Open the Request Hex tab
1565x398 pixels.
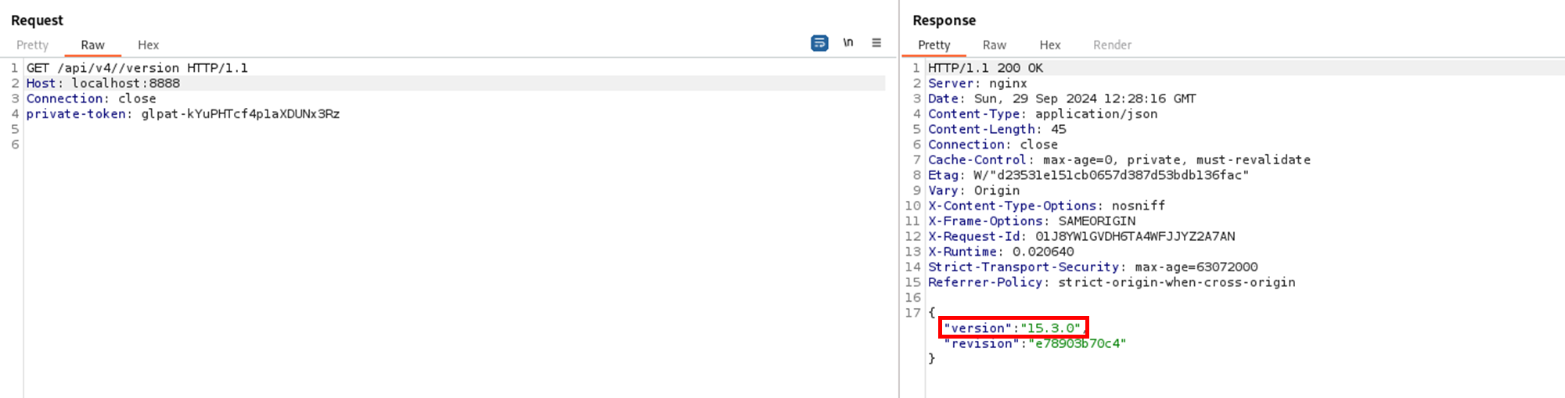click(148, 45)
